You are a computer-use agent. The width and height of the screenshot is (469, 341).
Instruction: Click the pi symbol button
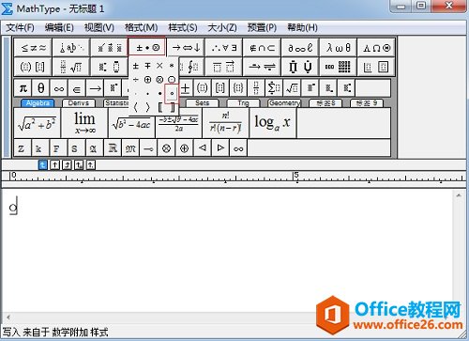pyautogui.click(x=23, y=88)
